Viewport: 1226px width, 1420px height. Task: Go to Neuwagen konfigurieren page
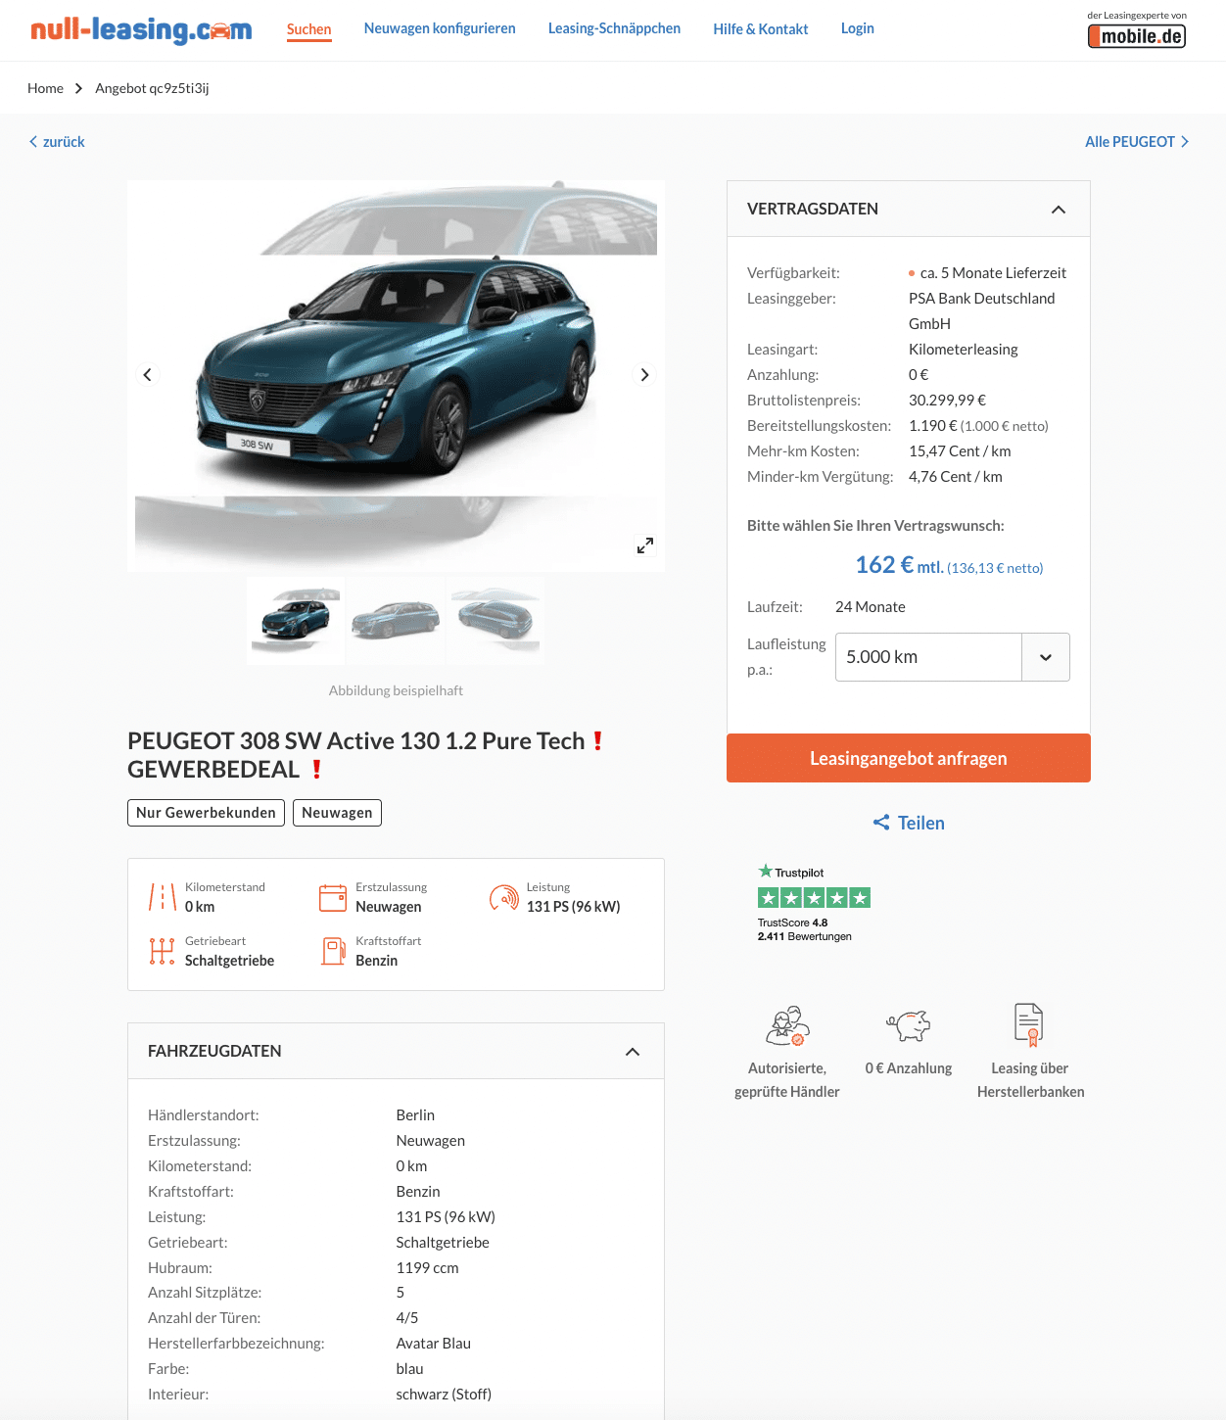pos(440,28)
